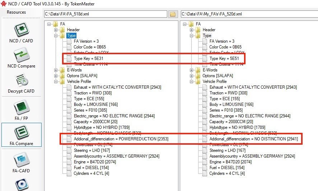Click the browse folder icon for left file

pyautogui.click(x=173, y=14)
